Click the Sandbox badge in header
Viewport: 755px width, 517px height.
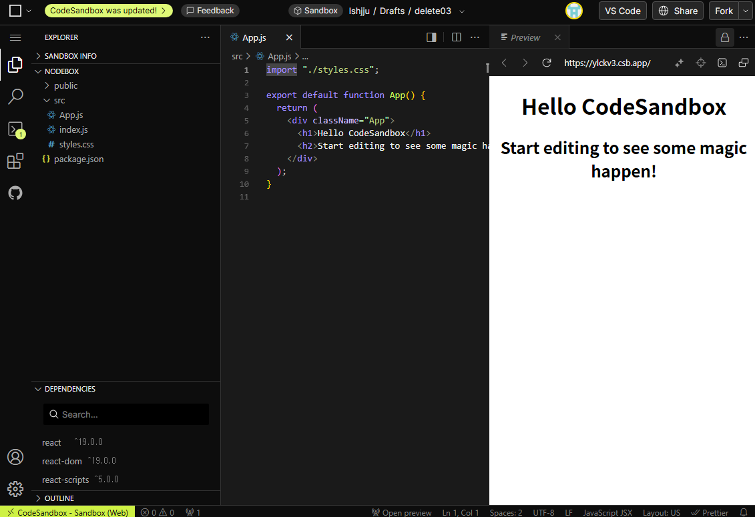pyautogui.click(x=316, y=11)
